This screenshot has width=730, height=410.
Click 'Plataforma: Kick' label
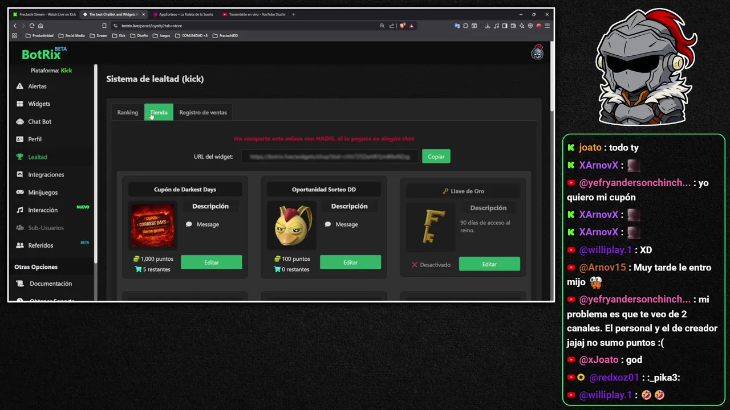click(x=51, y=71)
